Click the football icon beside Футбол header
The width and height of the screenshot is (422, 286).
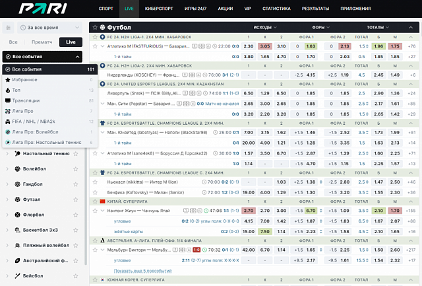click(102, 27)
